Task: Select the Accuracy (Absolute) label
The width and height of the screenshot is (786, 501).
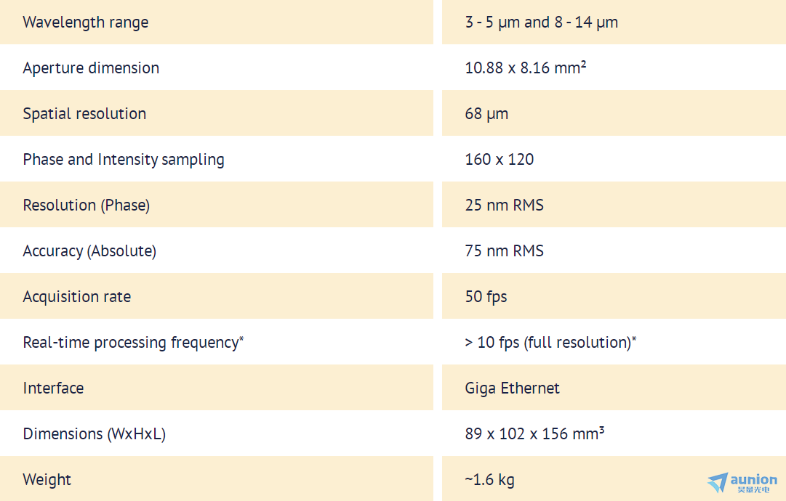Action: tap(89, 250)
